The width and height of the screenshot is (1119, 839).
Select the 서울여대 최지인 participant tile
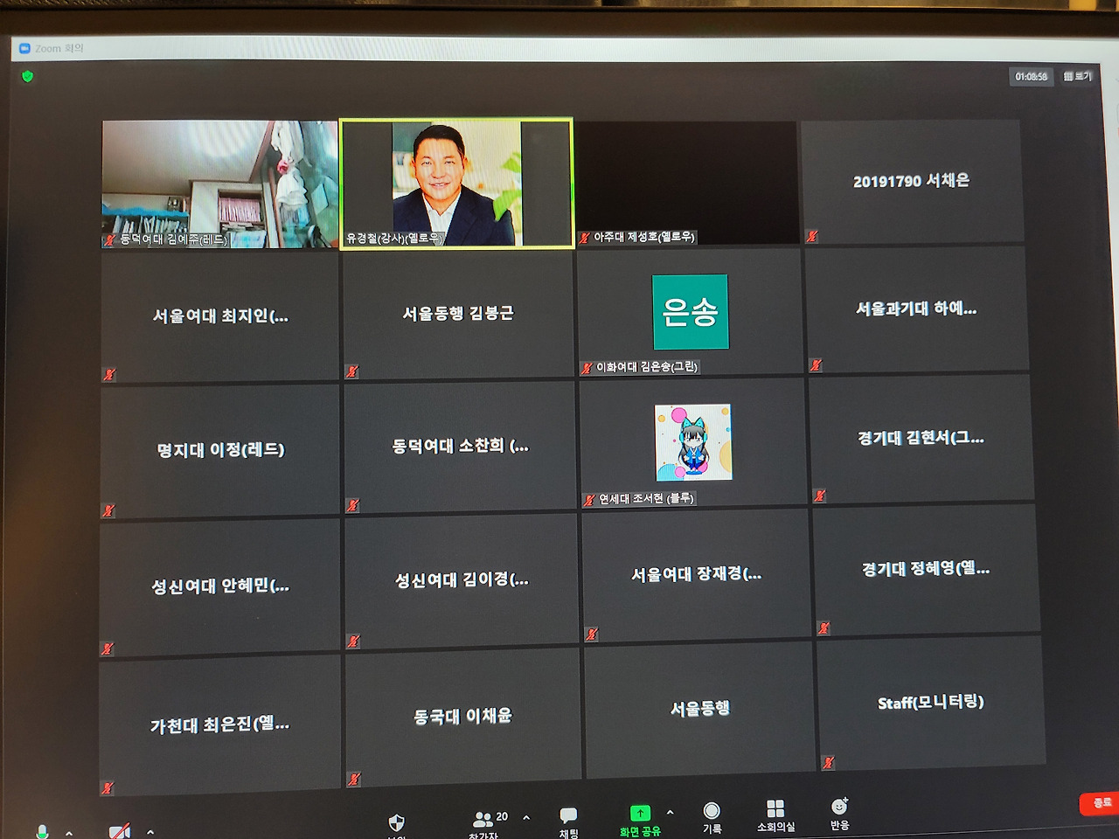[219, 317]
